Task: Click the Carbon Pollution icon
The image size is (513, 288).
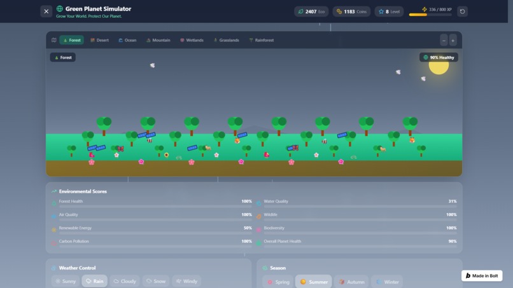Action: [x=54, y=243]
